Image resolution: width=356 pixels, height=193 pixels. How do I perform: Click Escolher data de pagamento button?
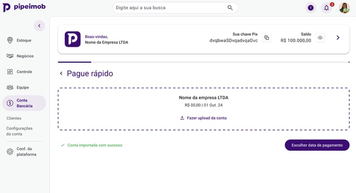point(317,145)
